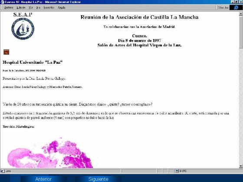Click the scrollbar up arrow
243x182 pixels.
tap(241, 14)
